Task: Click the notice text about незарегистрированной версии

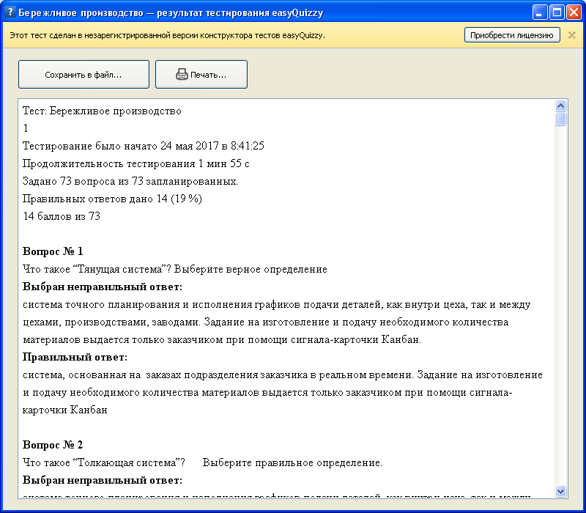Action: [168, 35]
